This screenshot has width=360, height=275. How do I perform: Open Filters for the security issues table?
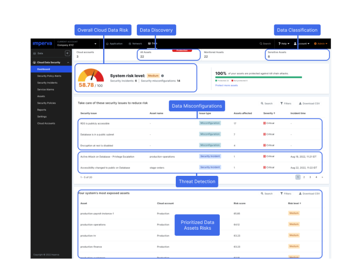click(285, 103)
